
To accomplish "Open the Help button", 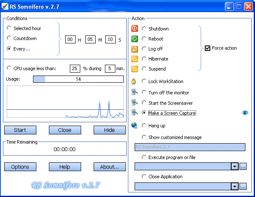I will point(65,167).
